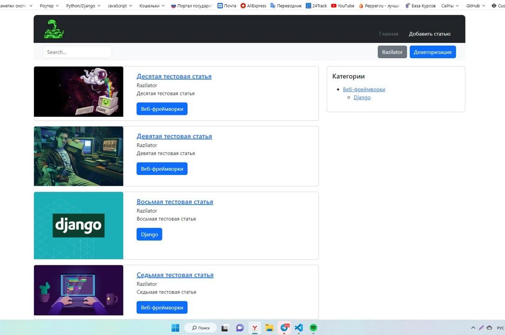Show hidden system tray icons
This screenshot has height=335, width=505.
tap(473, 328)
